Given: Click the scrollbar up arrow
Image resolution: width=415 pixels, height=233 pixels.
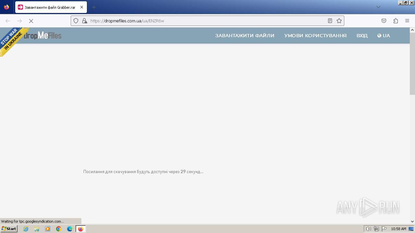Looking at the screenshot, I should (412, 30).
